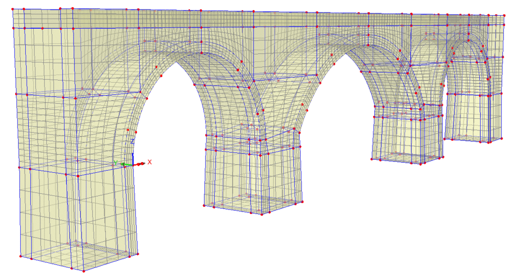Click the green Y axis label

tap(115, 162)
